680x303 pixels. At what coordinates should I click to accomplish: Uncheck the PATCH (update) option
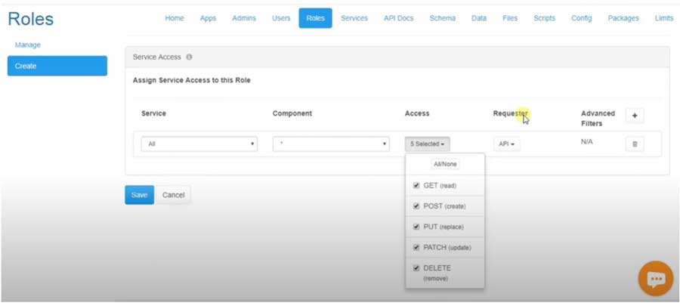pos(416,247)
